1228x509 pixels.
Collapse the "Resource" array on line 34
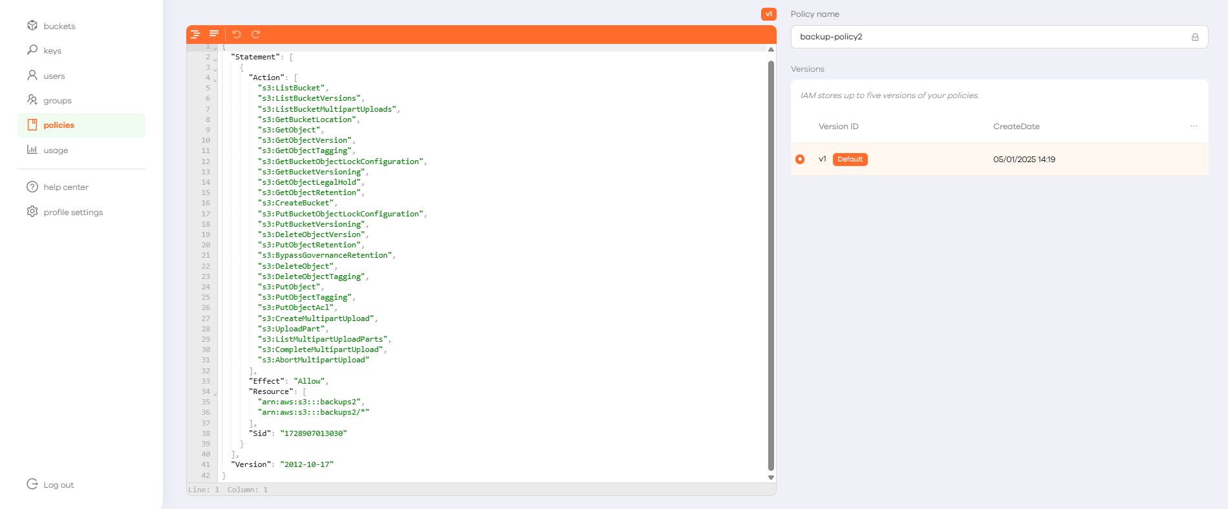[215, 394]
